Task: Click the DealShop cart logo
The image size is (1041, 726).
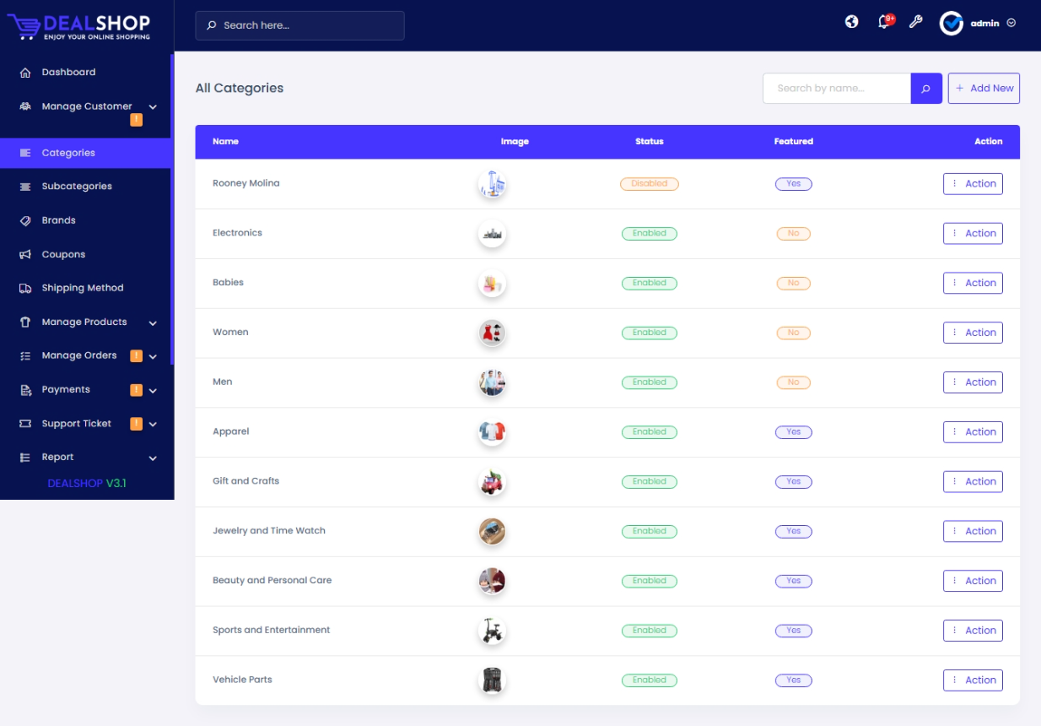Action: pyautogui.click(x=24, y=26)
